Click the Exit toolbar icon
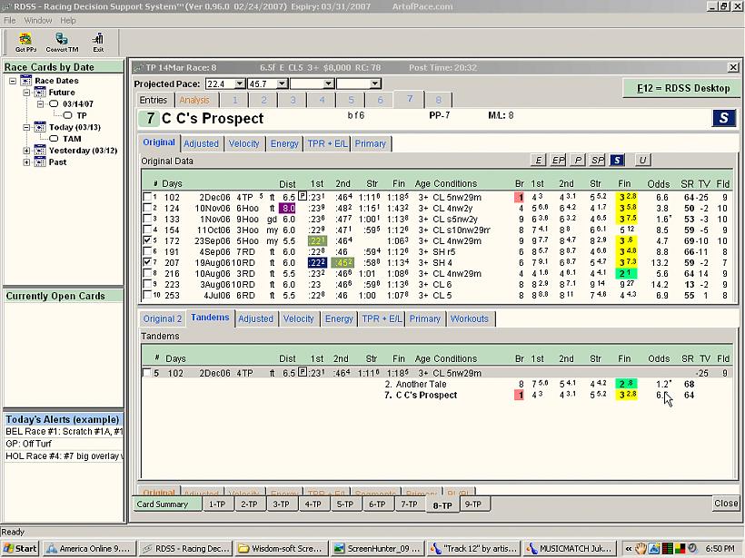The width and height of the screenshot is (745, 558). (98, 43)
